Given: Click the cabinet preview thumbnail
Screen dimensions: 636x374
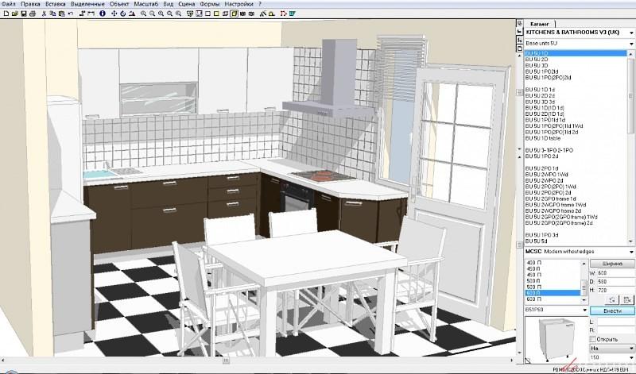Looking at the screenshot, I should [554, 338].
